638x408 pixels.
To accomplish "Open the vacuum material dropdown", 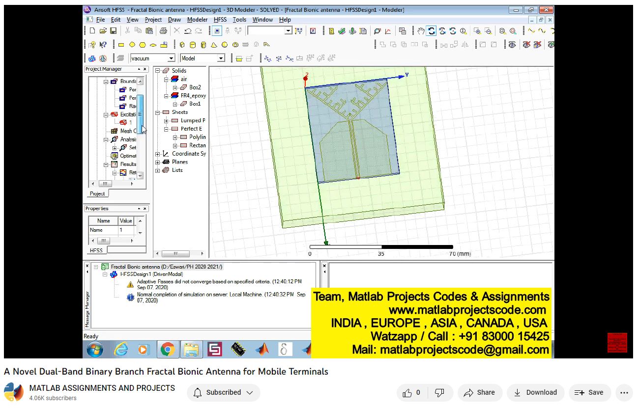I will (x=171, y=58).
